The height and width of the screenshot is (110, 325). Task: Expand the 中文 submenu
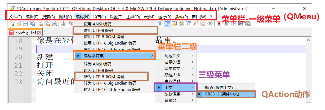click(176, 87)
